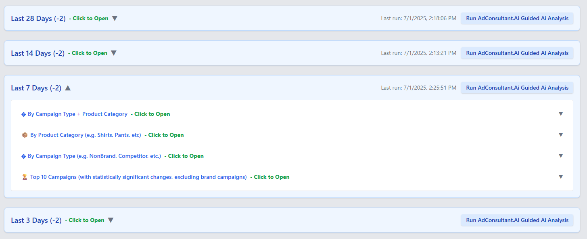Expand Top 10 Campaigns row's right arrow
The image size is (587, 239).
560,177
